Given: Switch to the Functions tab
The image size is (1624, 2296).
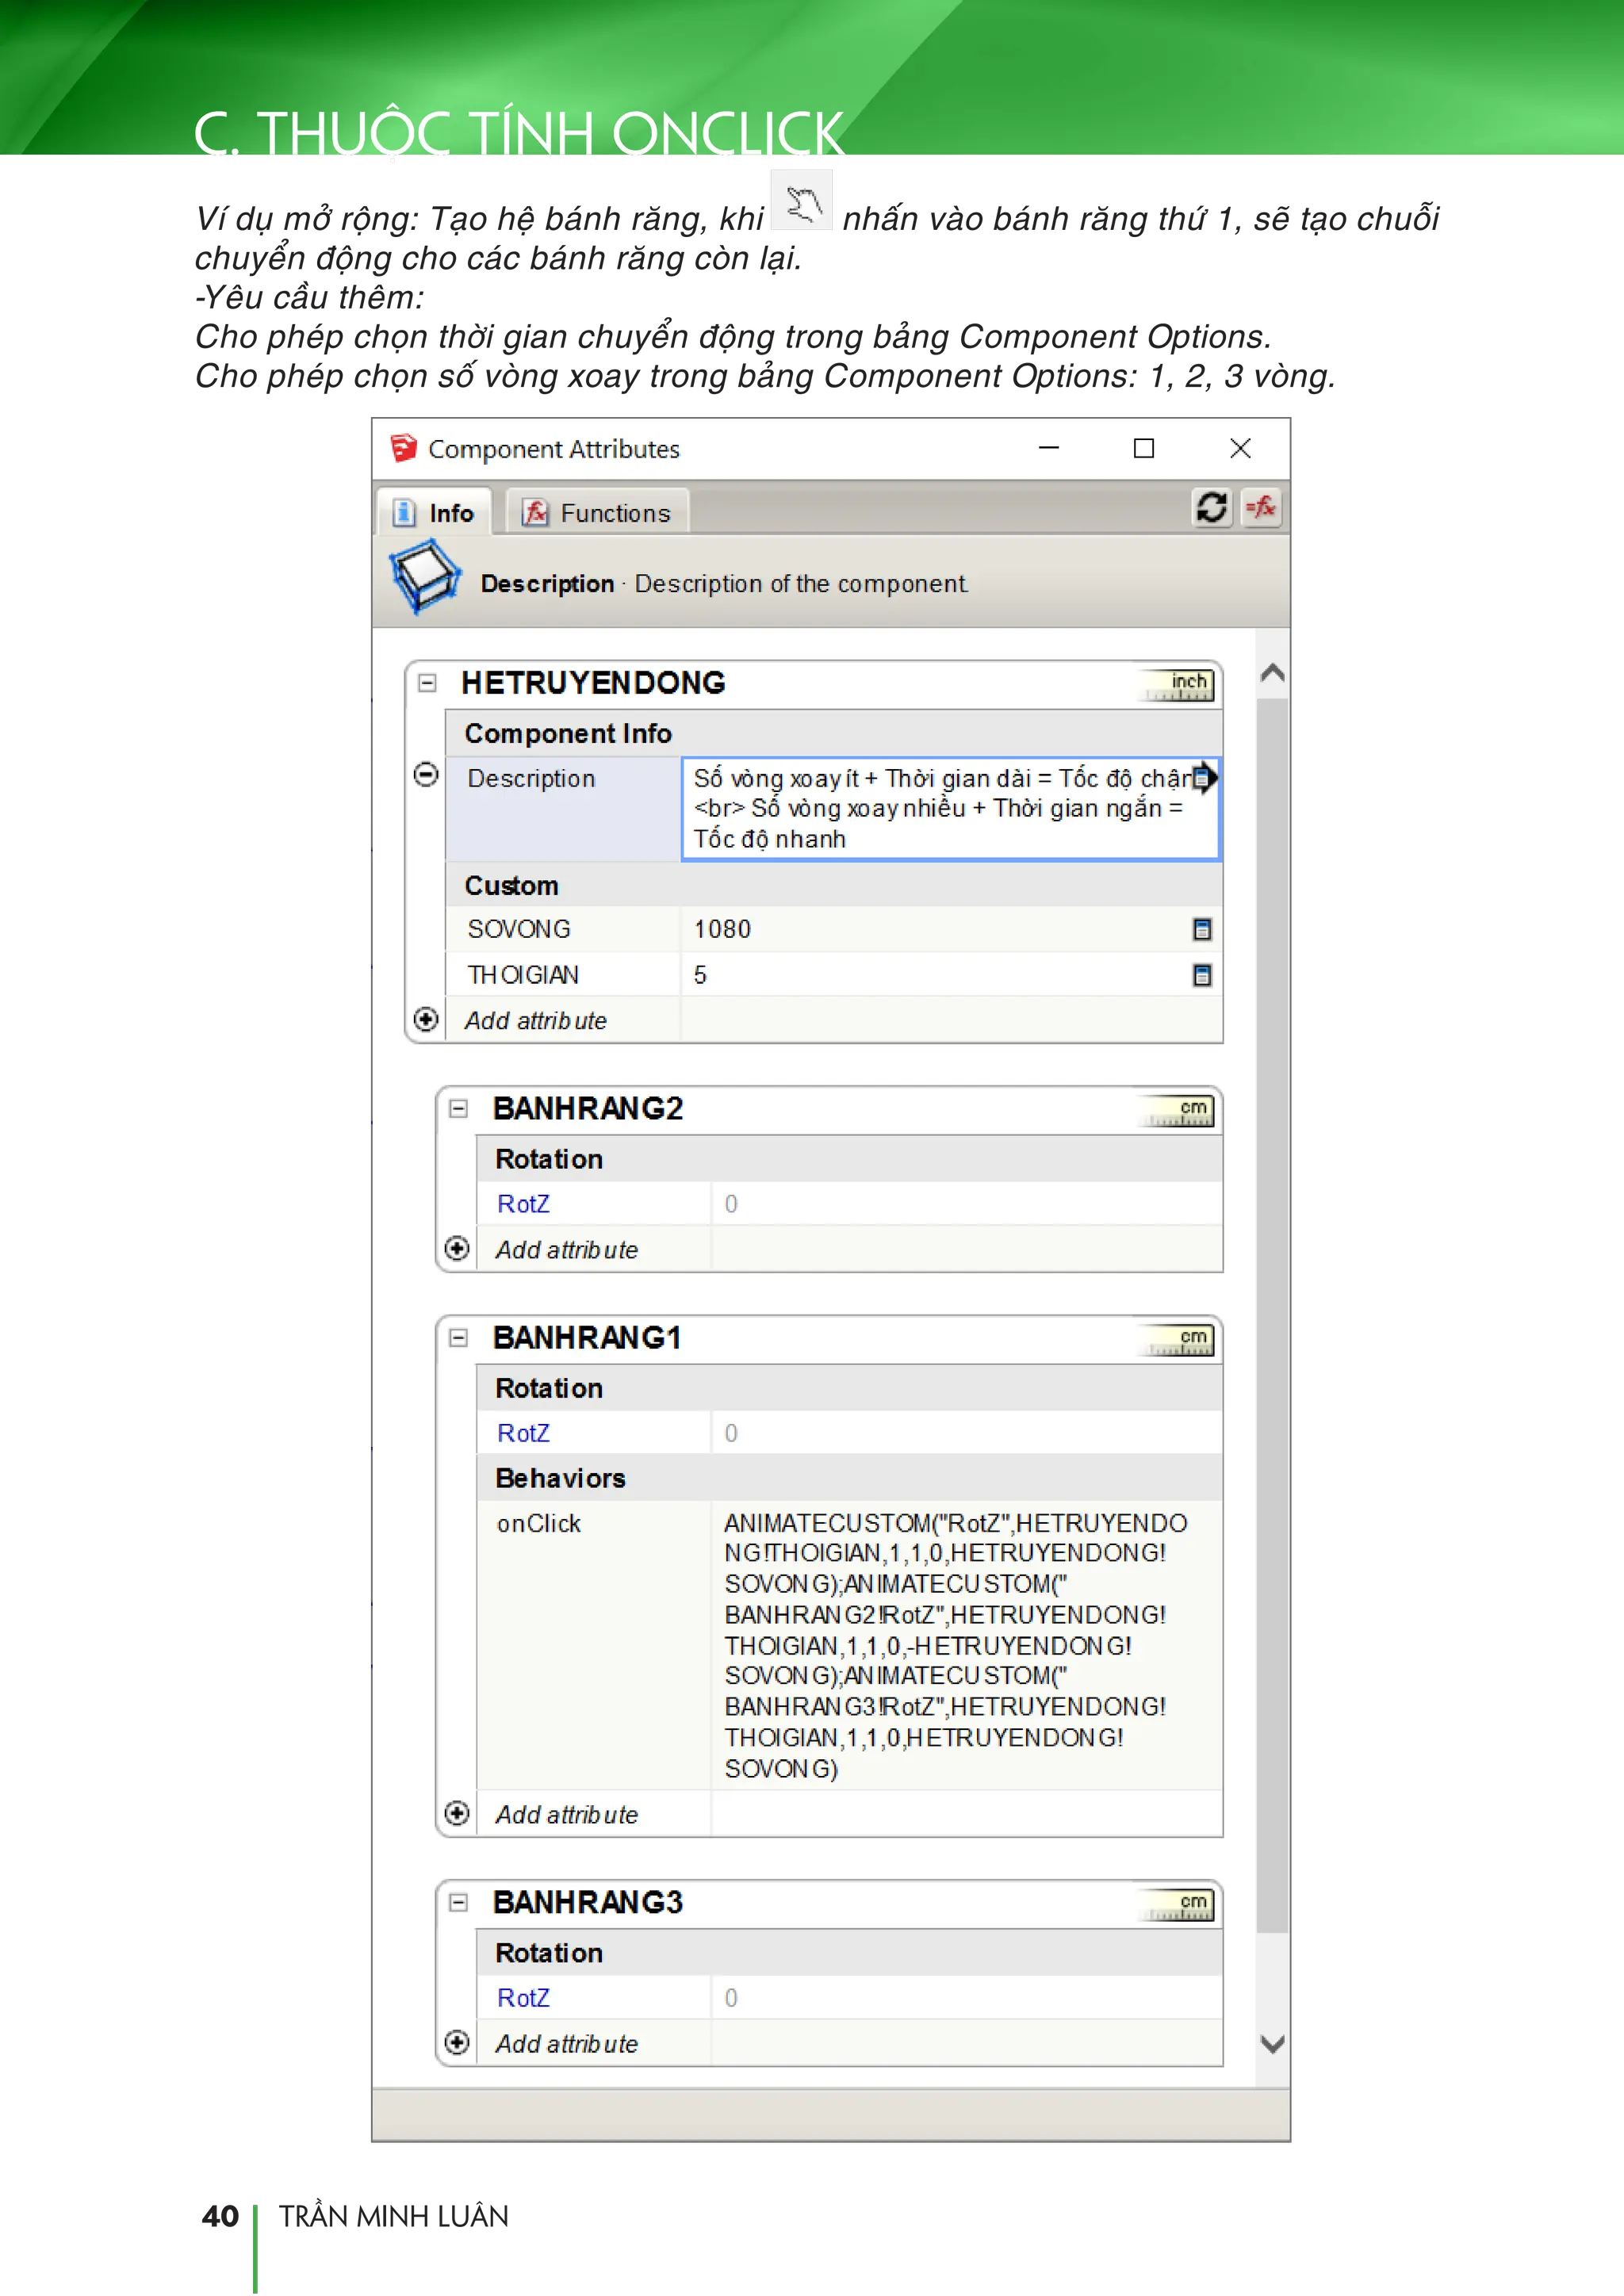Looking at the screenshot, I should [x=597, y=513].
